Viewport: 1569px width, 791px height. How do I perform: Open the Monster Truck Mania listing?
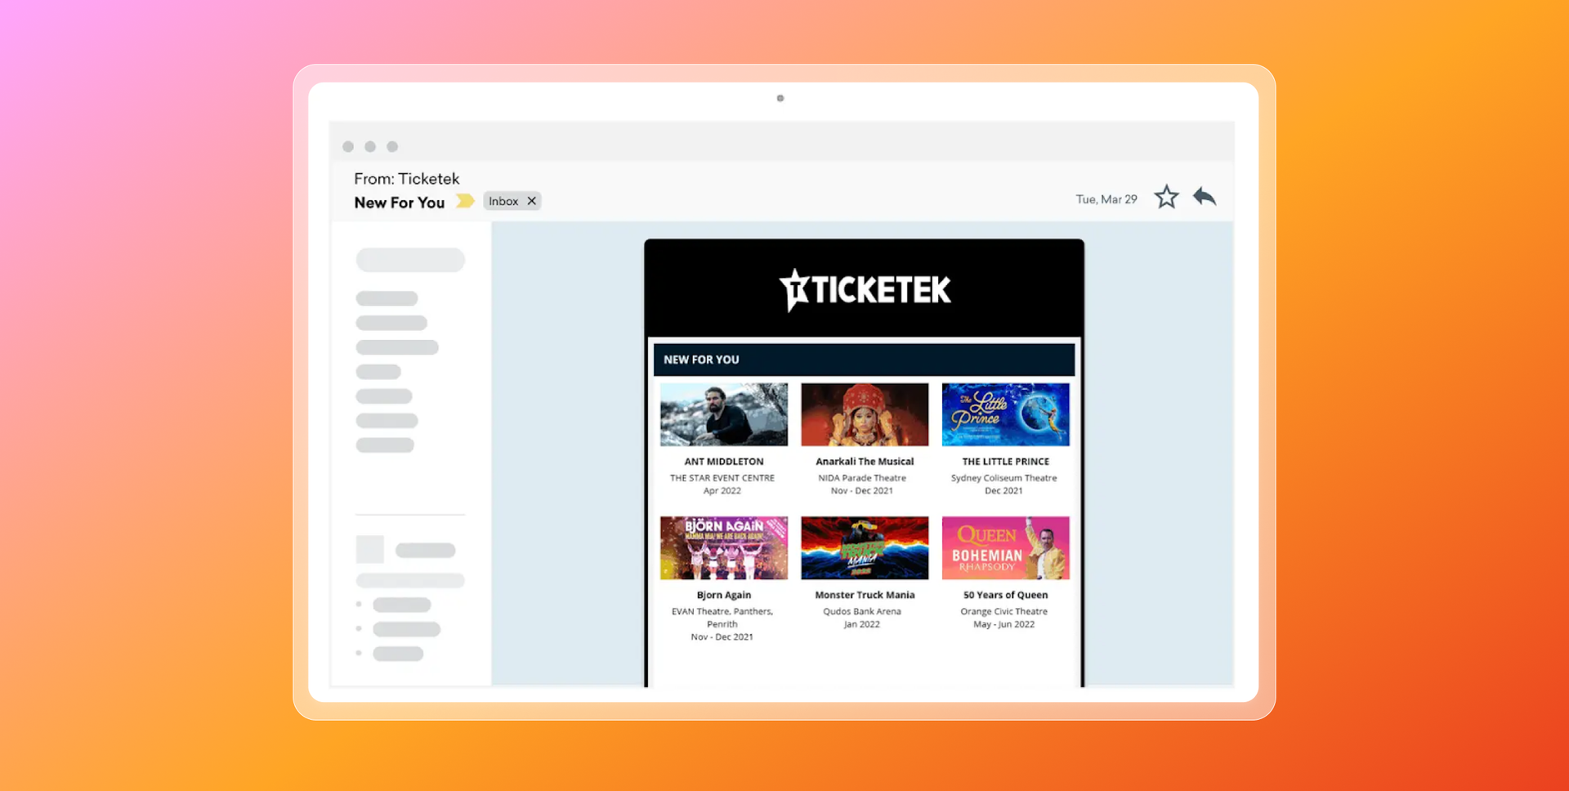point(864,547)
